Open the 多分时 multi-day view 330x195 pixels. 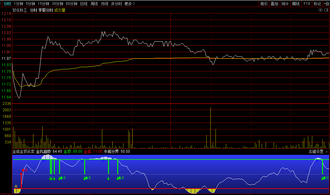pyautogui.click(x=116, y=4)
